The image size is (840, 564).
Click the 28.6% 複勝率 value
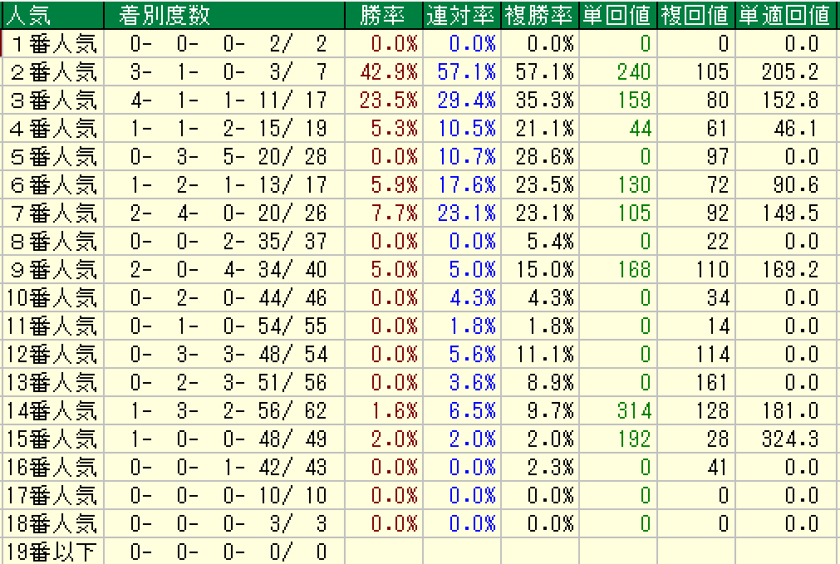[x=545, y=157]
